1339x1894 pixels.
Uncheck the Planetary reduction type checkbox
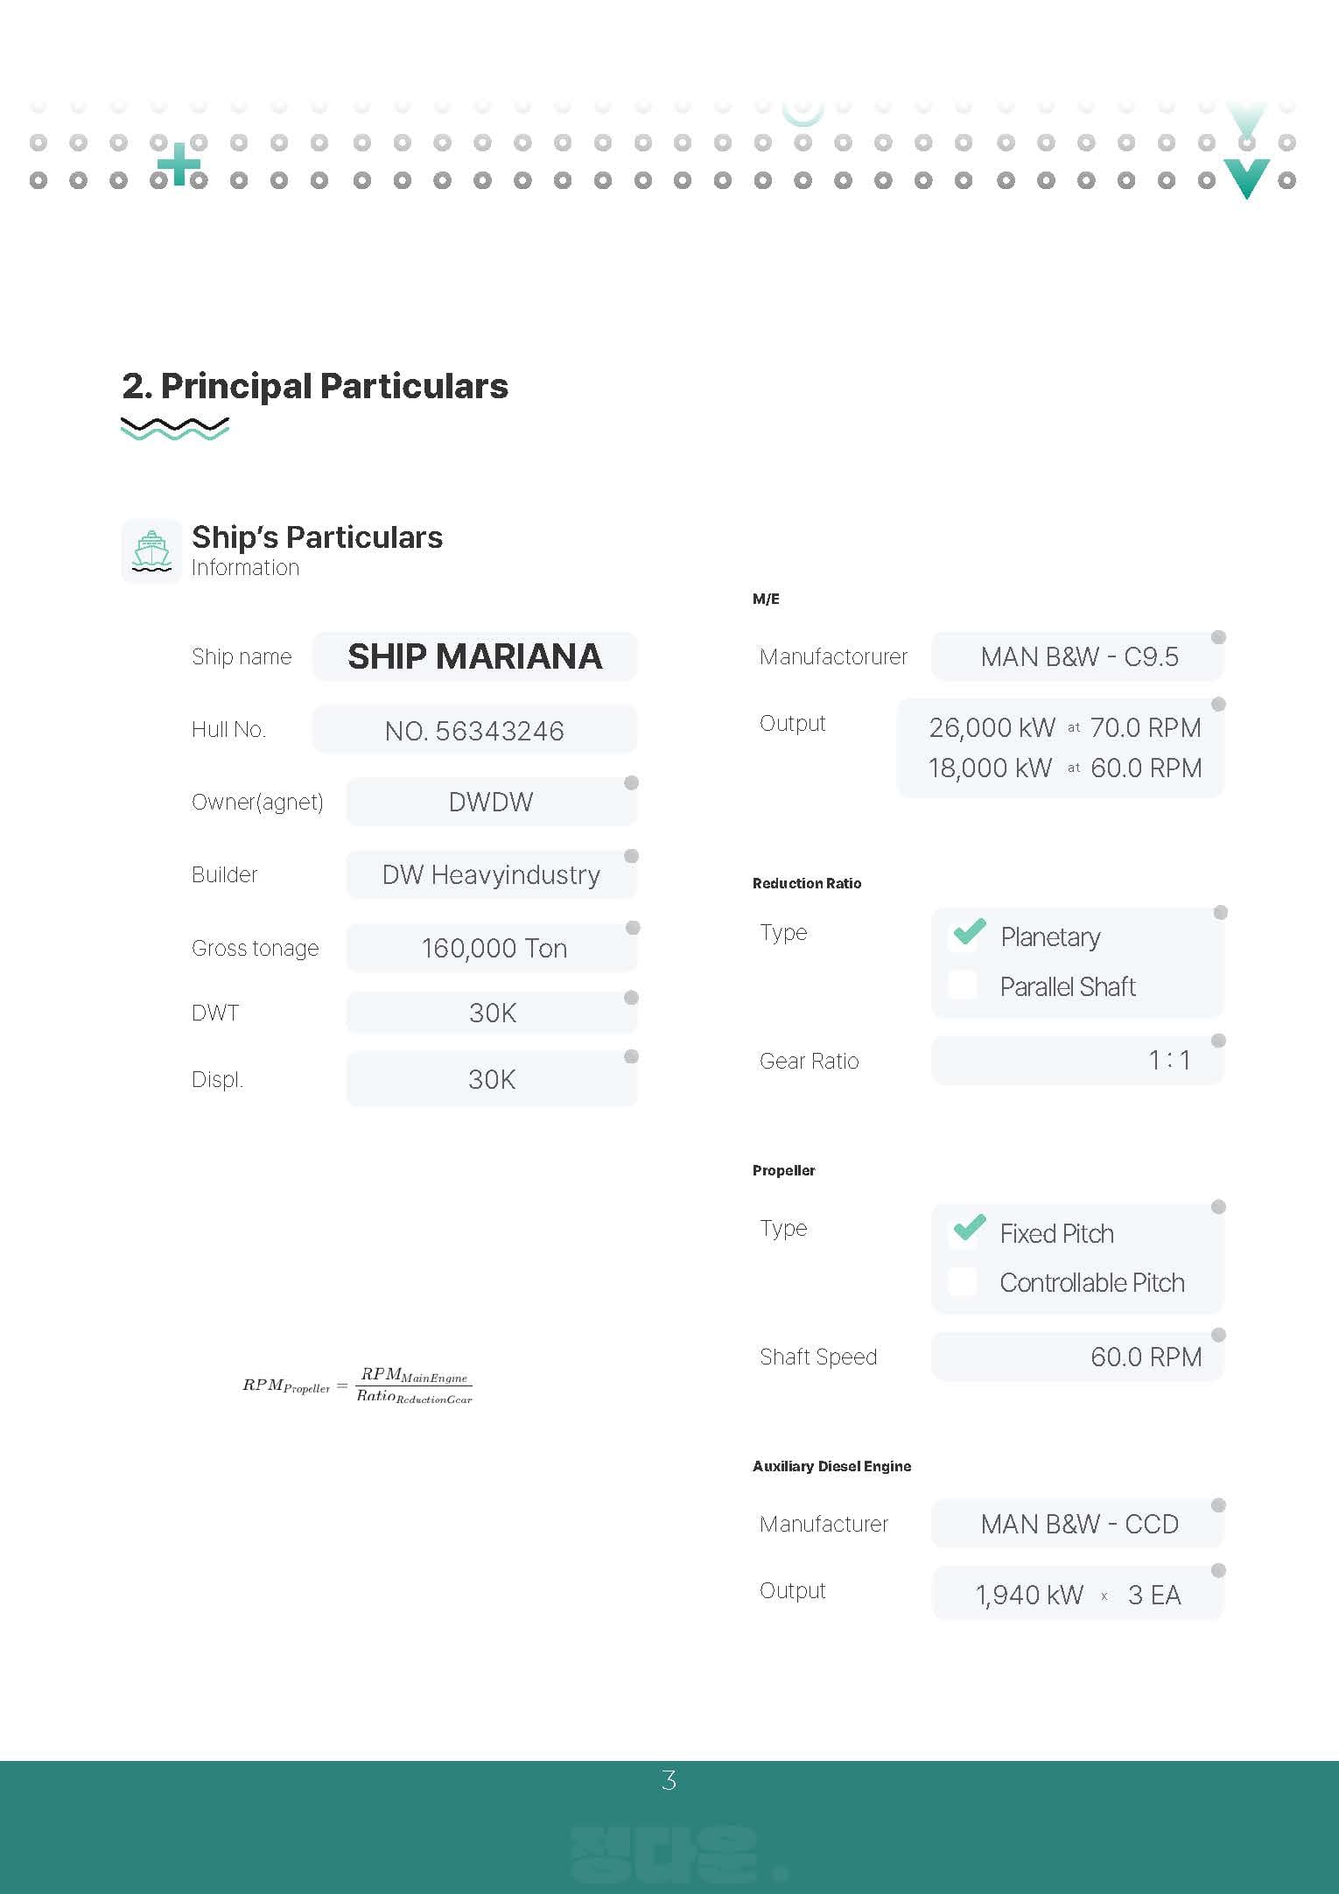964,936
